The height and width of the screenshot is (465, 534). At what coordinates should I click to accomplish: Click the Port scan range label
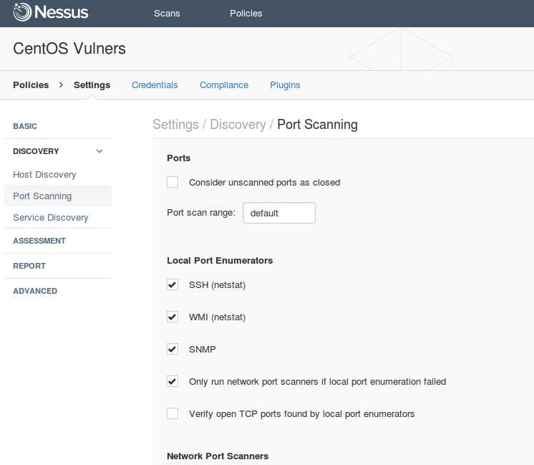(x=201, y=213)
